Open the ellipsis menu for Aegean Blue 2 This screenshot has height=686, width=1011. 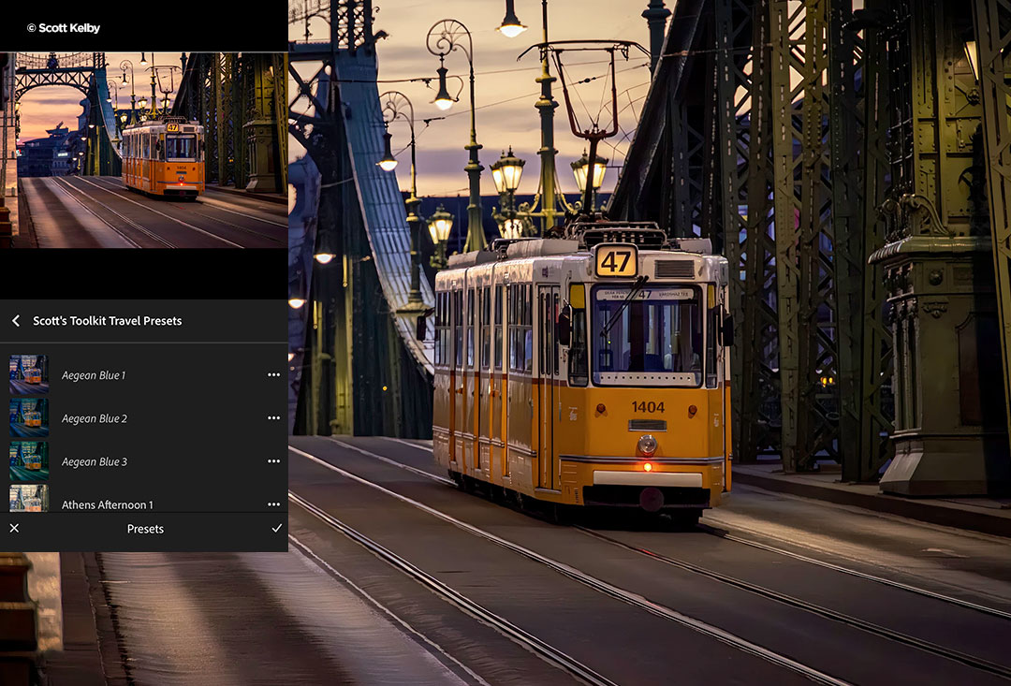pos(273,418)
